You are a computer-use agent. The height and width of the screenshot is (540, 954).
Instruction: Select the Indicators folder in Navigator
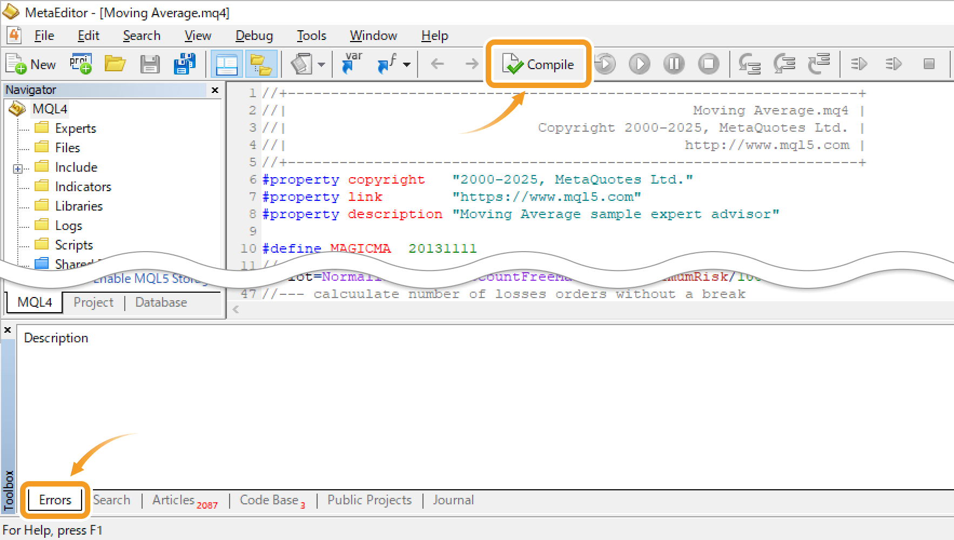pos(83,187)
